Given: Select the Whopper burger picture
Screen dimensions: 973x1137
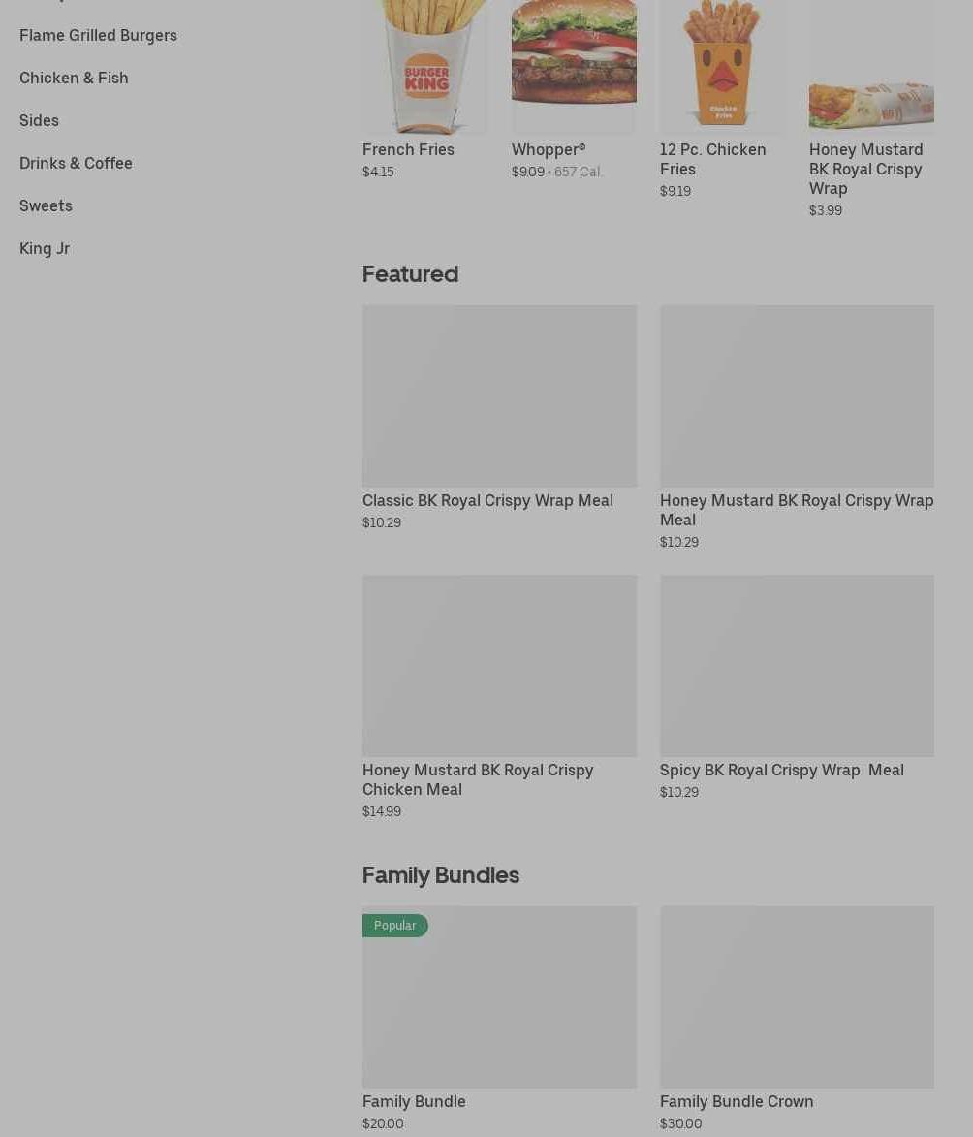Looking at the screenshot, I should coord(574,67).
